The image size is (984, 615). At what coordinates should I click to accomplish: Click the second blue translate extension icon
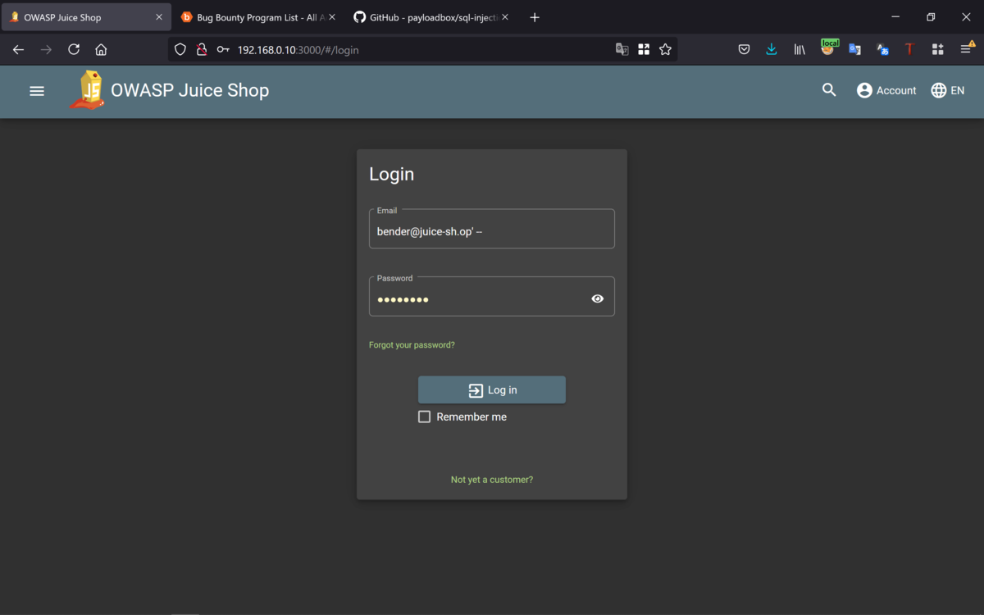click(882, 49)
